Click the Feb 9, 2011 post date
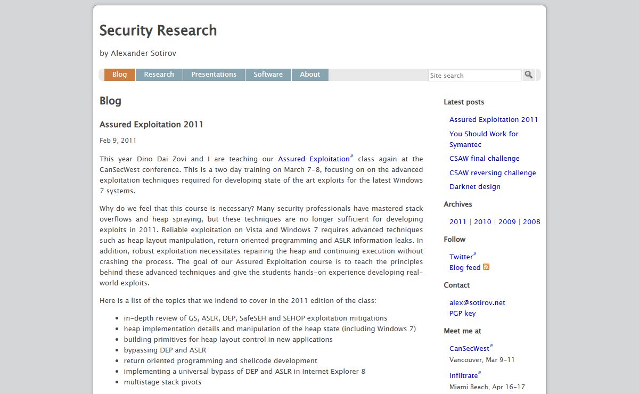This screenshot has width=639, height=394. 118,141
